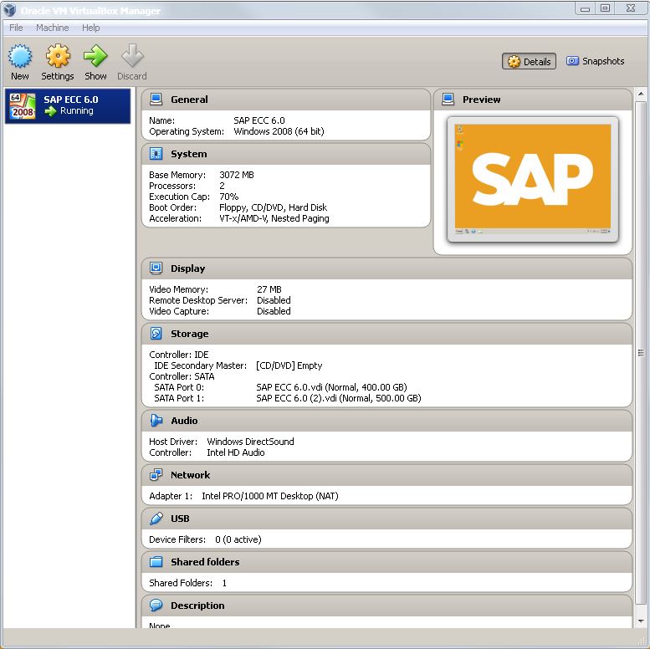Viewport: 650px width, 649px height.
Task: Click the scrollbar up arrow
Action: pyautogui.click(x=641, y=94)
